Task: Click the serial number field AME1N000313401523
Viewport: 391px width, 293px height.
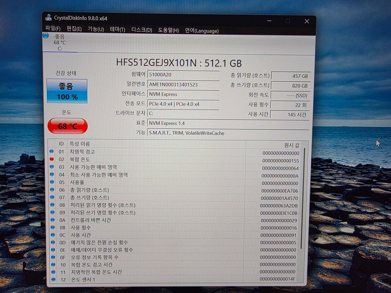Action: click(183, 84)
